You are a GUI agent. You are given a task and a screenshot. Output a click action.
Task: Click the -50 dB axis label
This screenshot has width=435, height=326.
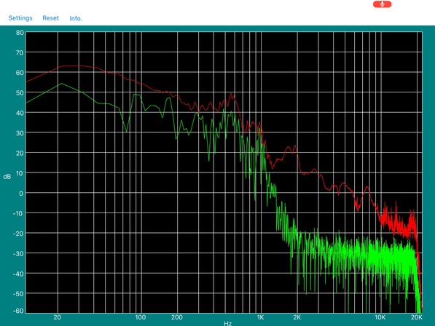[x=18, y=293]
